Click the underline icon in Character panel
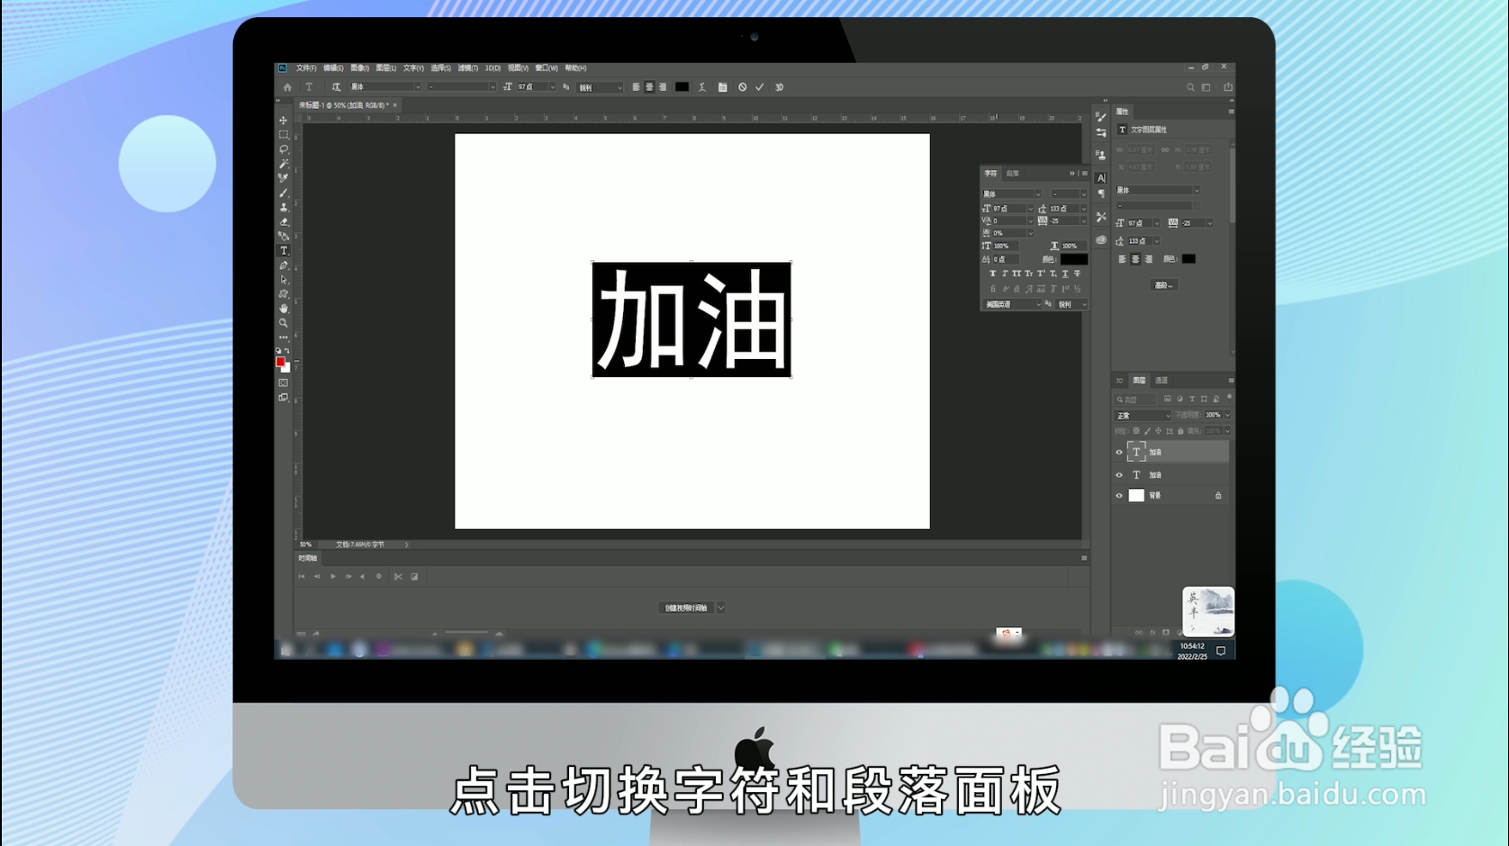The height and width of the screenshot is (846, 1509). click(x=1064, y=274)
